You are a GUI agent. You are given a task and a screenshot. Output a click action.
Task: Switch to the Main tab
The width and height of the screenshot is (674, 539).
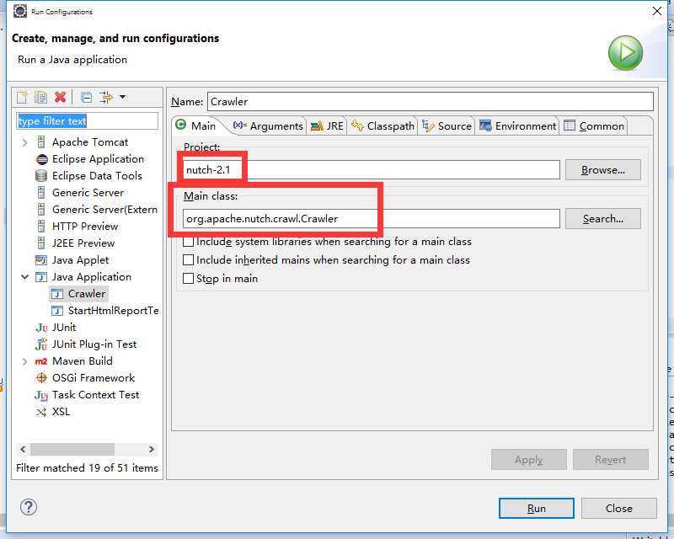(196, 125)
